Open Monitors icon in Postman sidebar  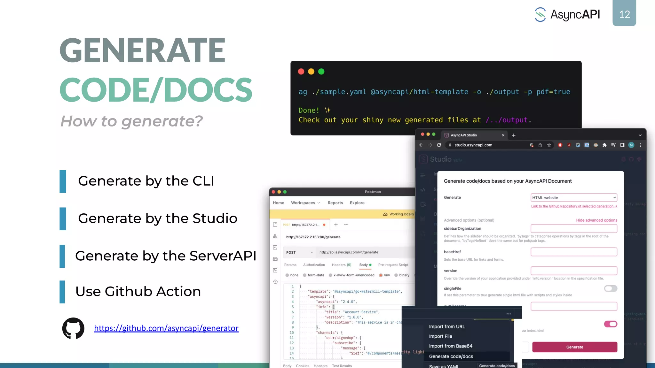click(275, 270)
